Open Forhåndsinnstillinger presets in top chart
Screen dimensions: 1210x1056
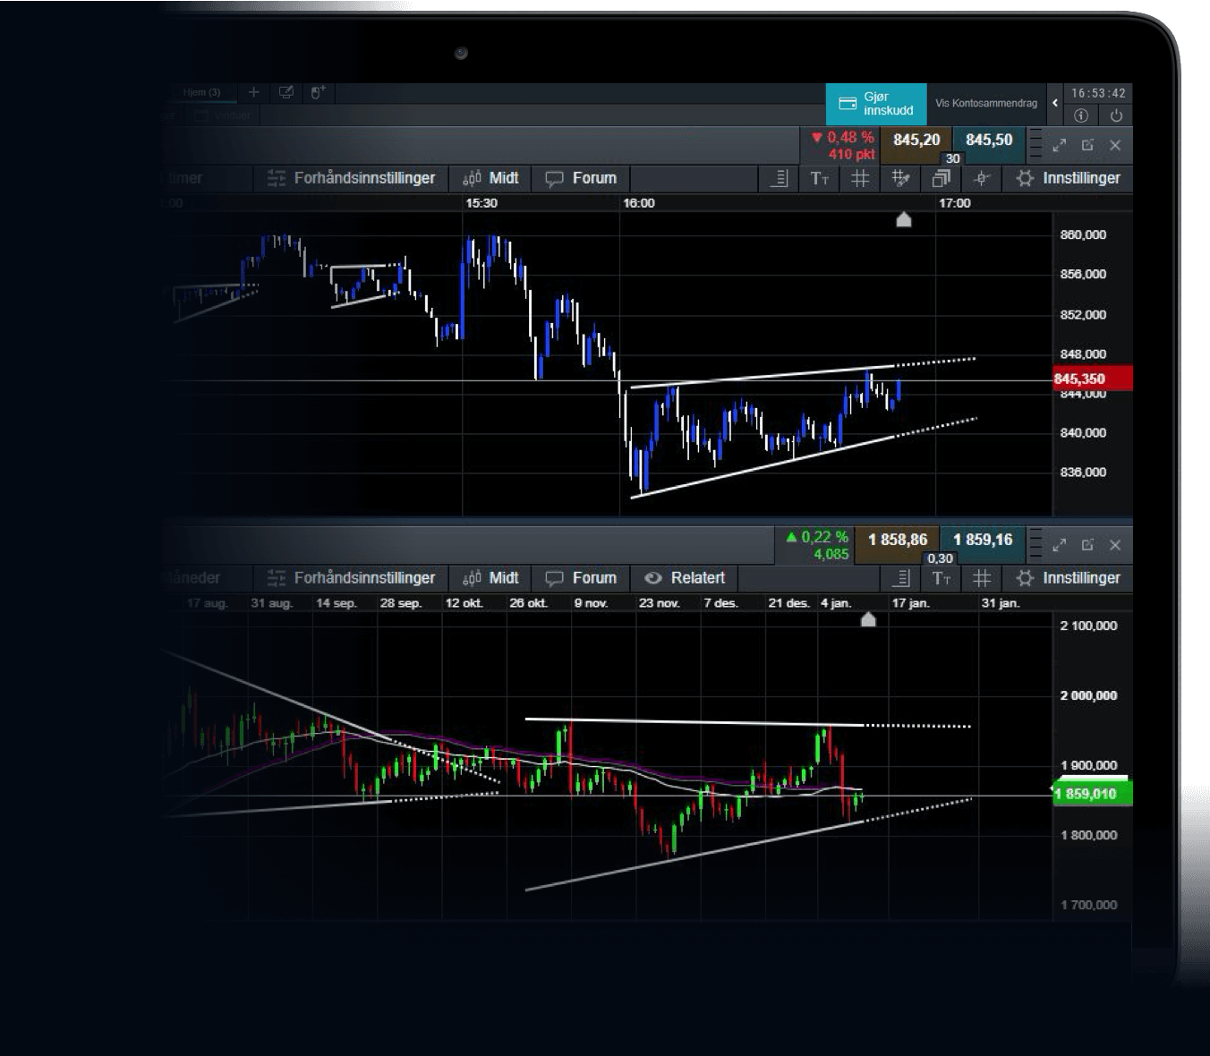click(351, 178)
